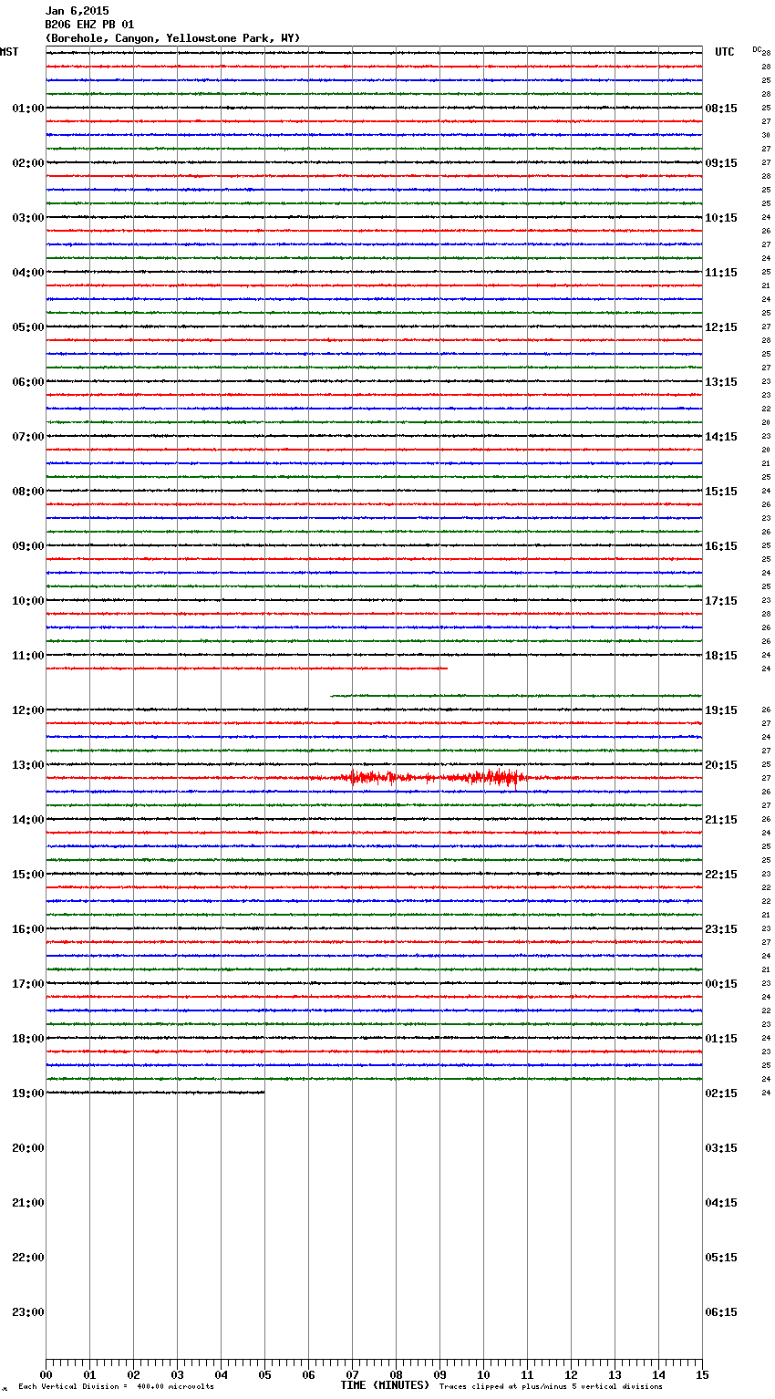
Task: Click the end of the truncated red trace below 11:00
Action: pos(447,668)
